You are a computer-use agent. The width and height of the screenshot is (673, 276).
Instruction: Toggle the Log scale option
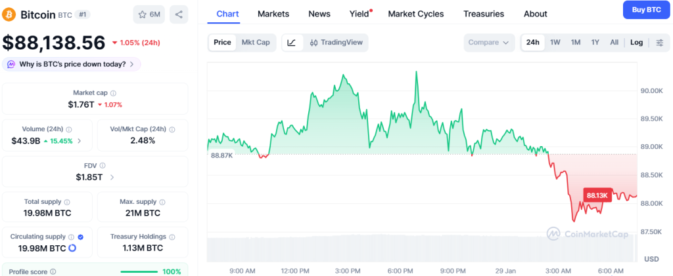[x=636, y=43]
